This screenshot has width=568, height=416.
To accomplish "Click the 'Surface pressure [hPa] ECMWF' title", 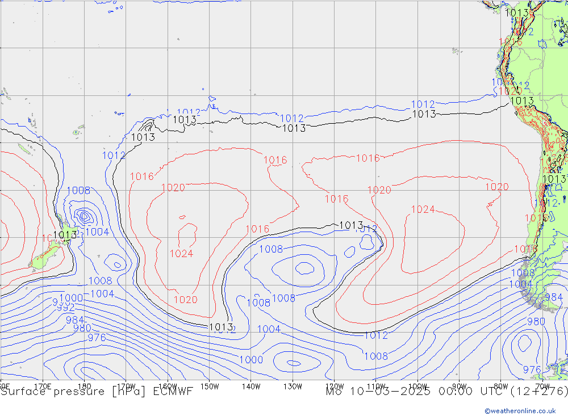I will coord(97,392).
